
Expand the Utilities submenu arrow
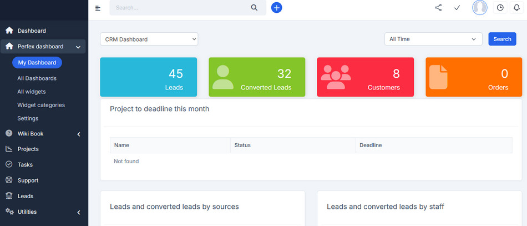pyautogui.click(x=79, y=212)
